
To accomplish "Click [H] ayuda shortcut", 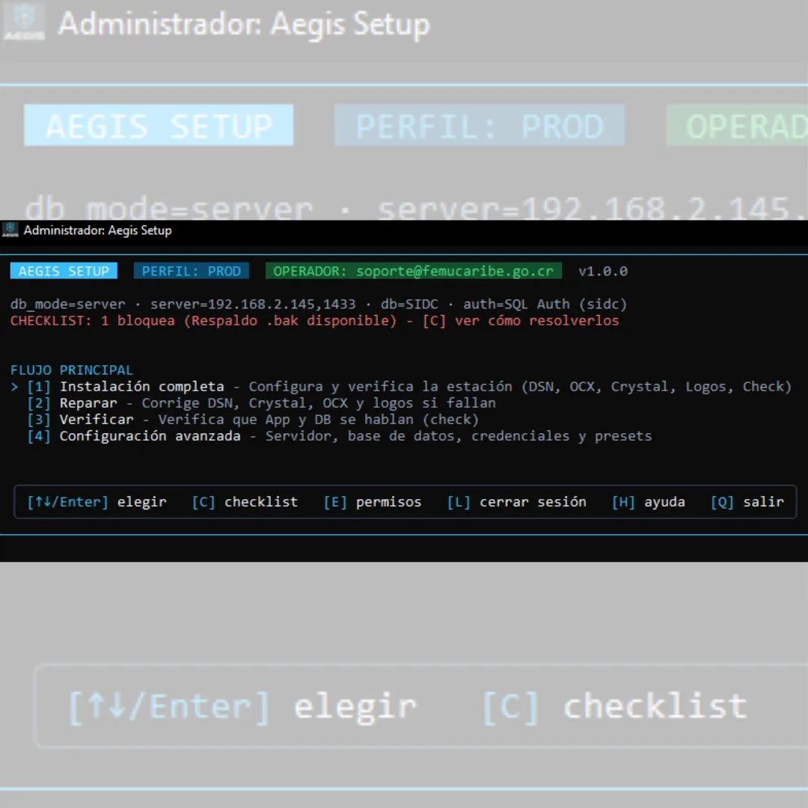I will pyautogui.click(x=648, y=502).
